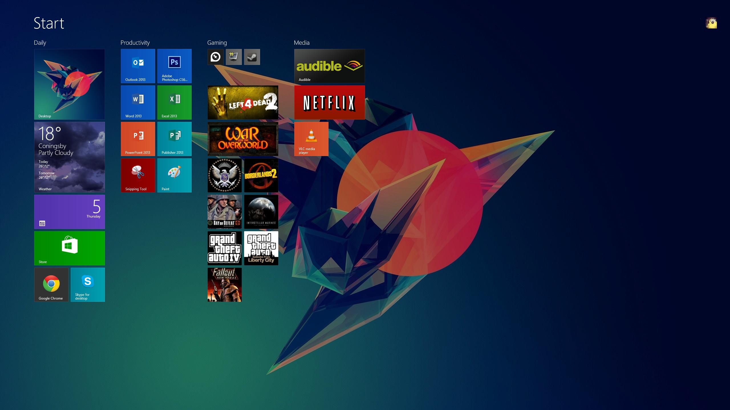This screenshot has height=410, width=730.
Task: Open the Netflix tile
Action: [329, 102]
